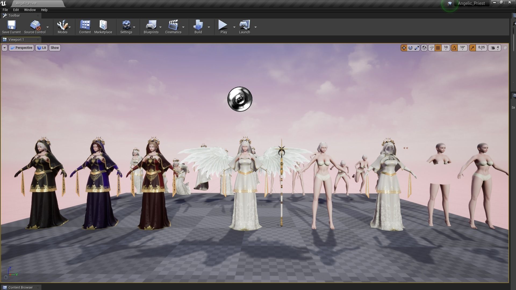Toggle rotation snapping in the viewport
The height and width of the screenshot is (290, 516).
point(454,48)
